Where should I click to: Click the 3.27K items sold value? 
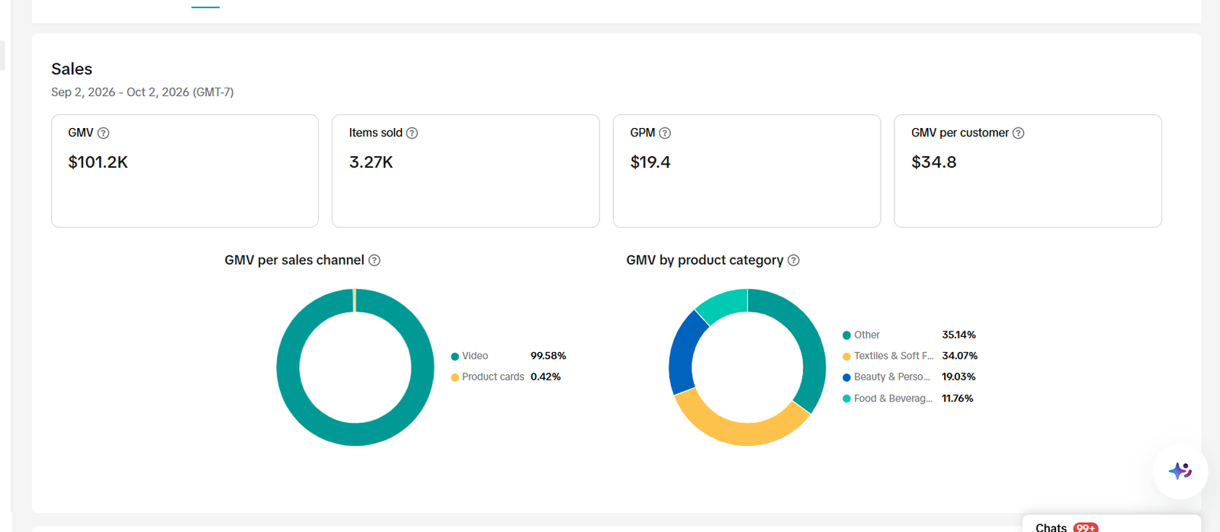coord(371,162)
